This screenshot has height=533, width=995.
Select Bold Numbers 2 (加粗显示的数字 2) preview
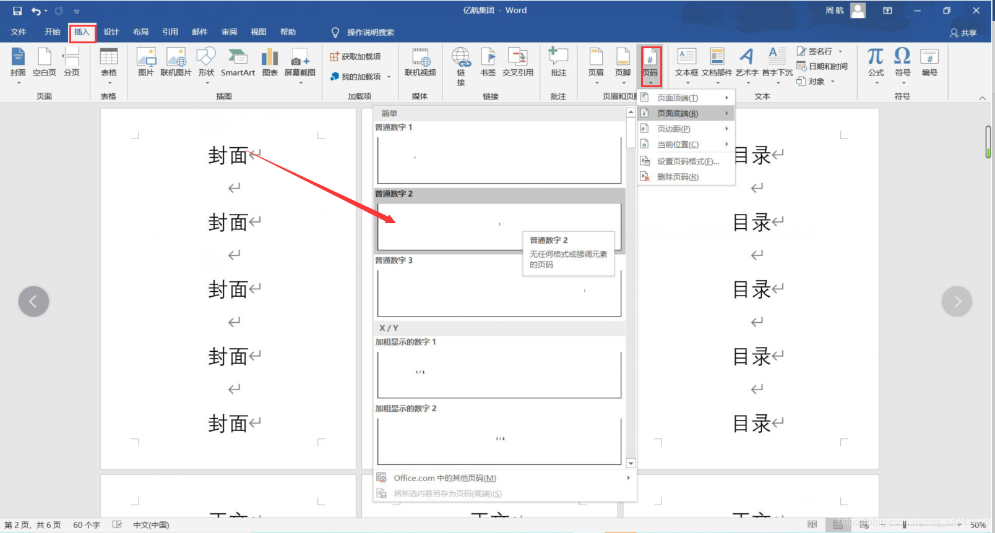pos(499,441)
